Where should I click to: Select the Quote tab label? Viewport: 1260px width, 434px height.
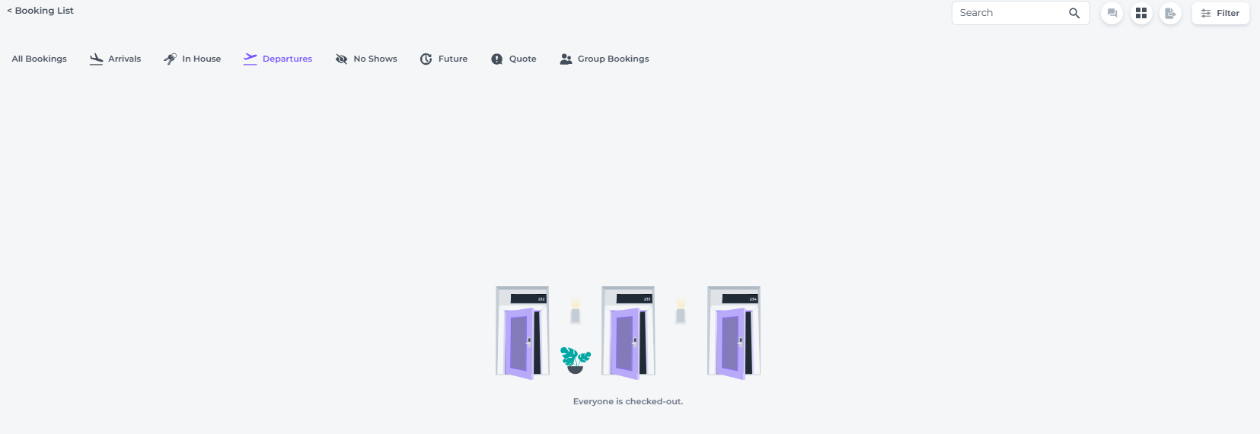[x=523, y=59]
